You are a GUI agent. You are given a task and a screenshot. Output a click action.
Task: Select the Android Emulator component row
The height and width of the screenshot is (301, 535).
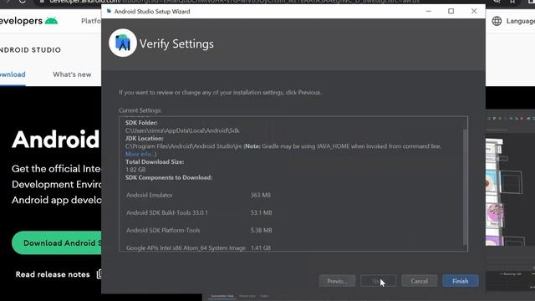tap(198, 195)
